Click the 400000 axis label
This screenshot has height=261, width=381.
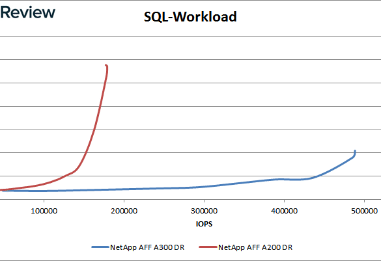(x=285, y=211)
